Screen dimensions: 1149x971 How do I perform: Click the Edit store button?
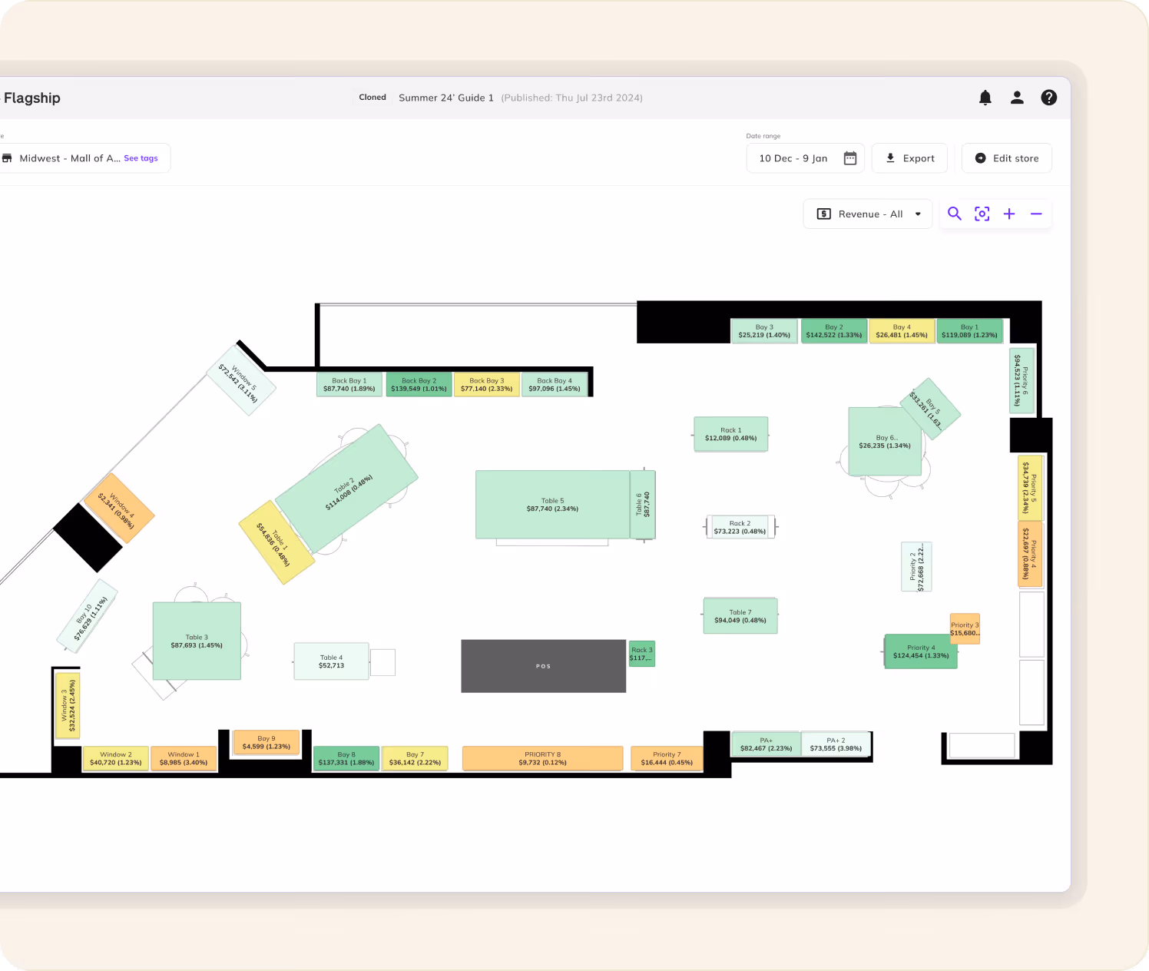point(1007,158)
